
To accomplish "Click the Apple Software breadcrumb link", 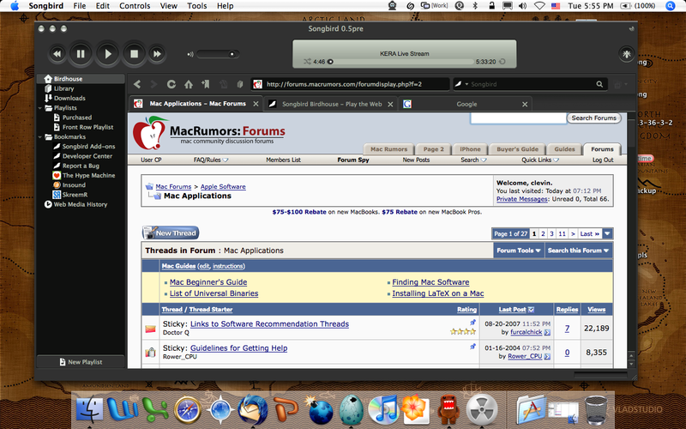I will 223,186.
